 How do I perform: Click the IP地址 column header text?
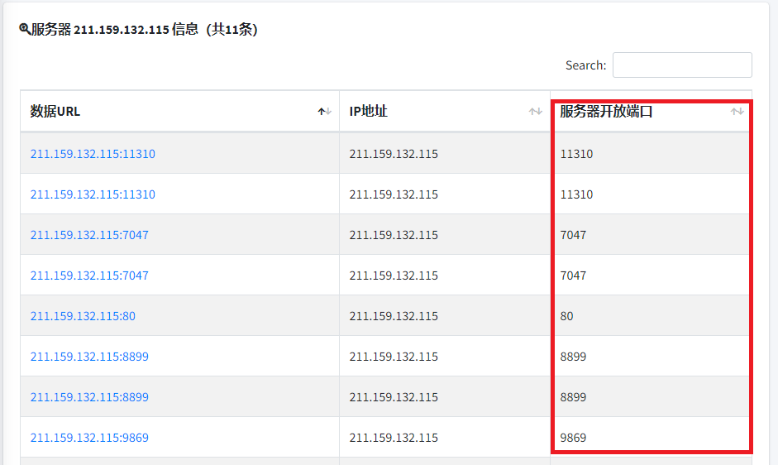(x=368, y=111)
